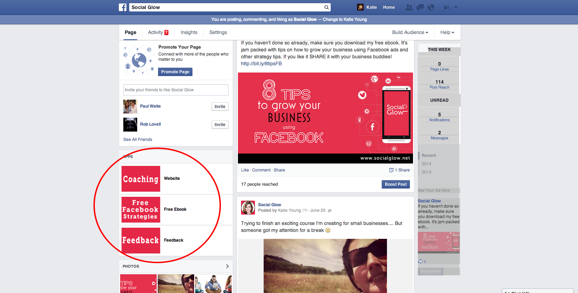Click the Invite your friends input field
578x293 pixels.
click(176, 90)
